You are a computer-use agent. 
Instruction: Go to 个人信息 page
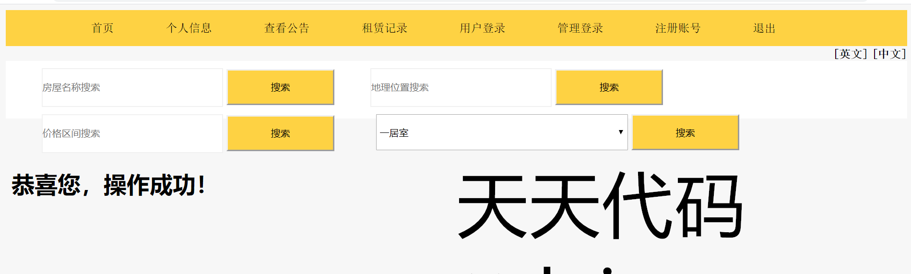[189, 28]
